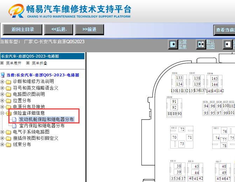The height and width of the screenshot is (182, 235).
Task: Expand the 电气子系统电路图 node
Action: tap(2, 132)
